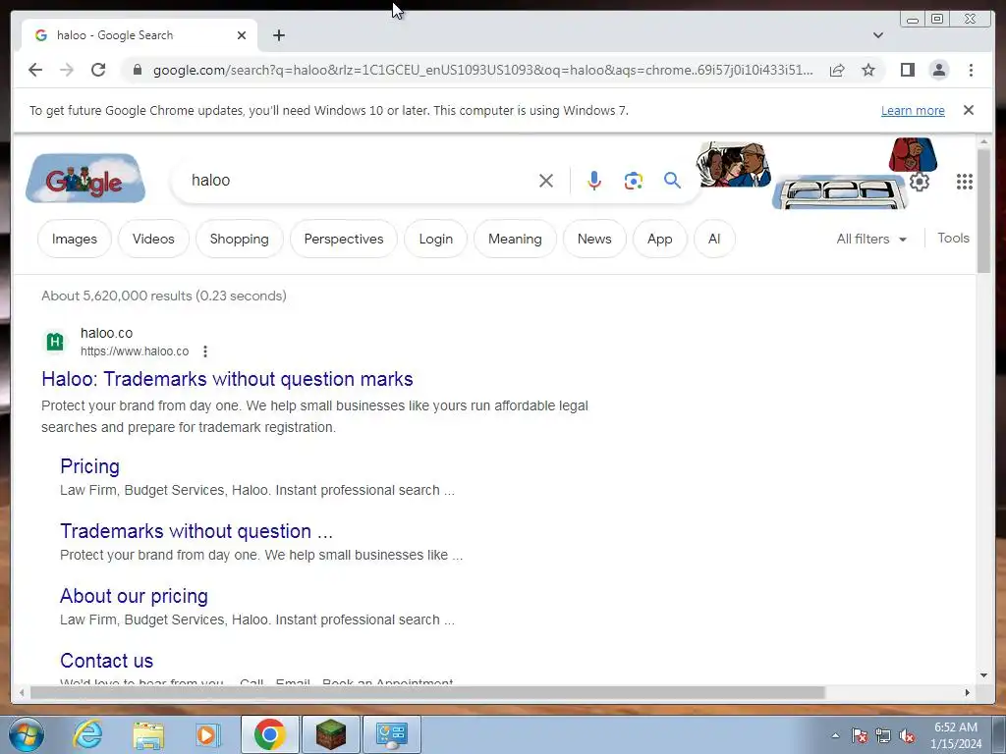
Task: Open Chrome three-dot menu
Action: (x=971, y=70)
